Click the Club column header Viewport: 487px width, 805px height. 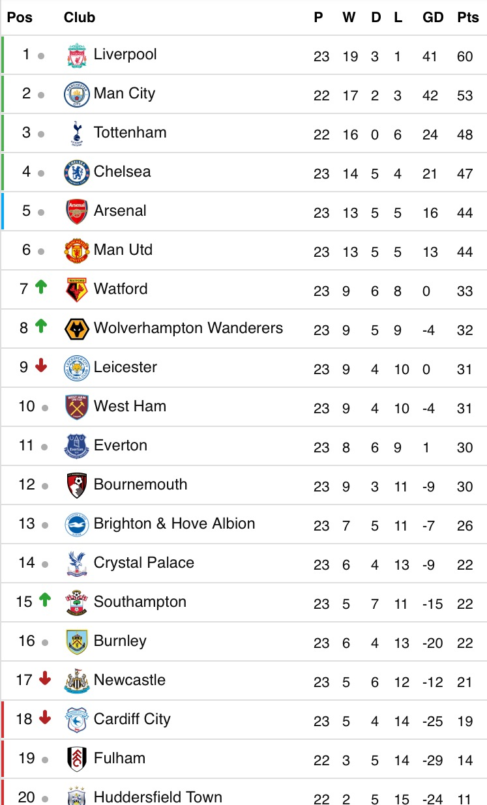(80, 18)
